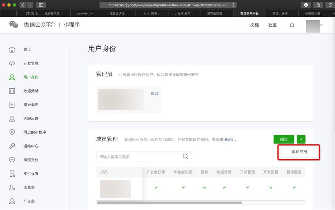Toggle member's 开发管理 permission checkmark
The width and height of the screenshot is (335, 210).
(x=247, y=187)
